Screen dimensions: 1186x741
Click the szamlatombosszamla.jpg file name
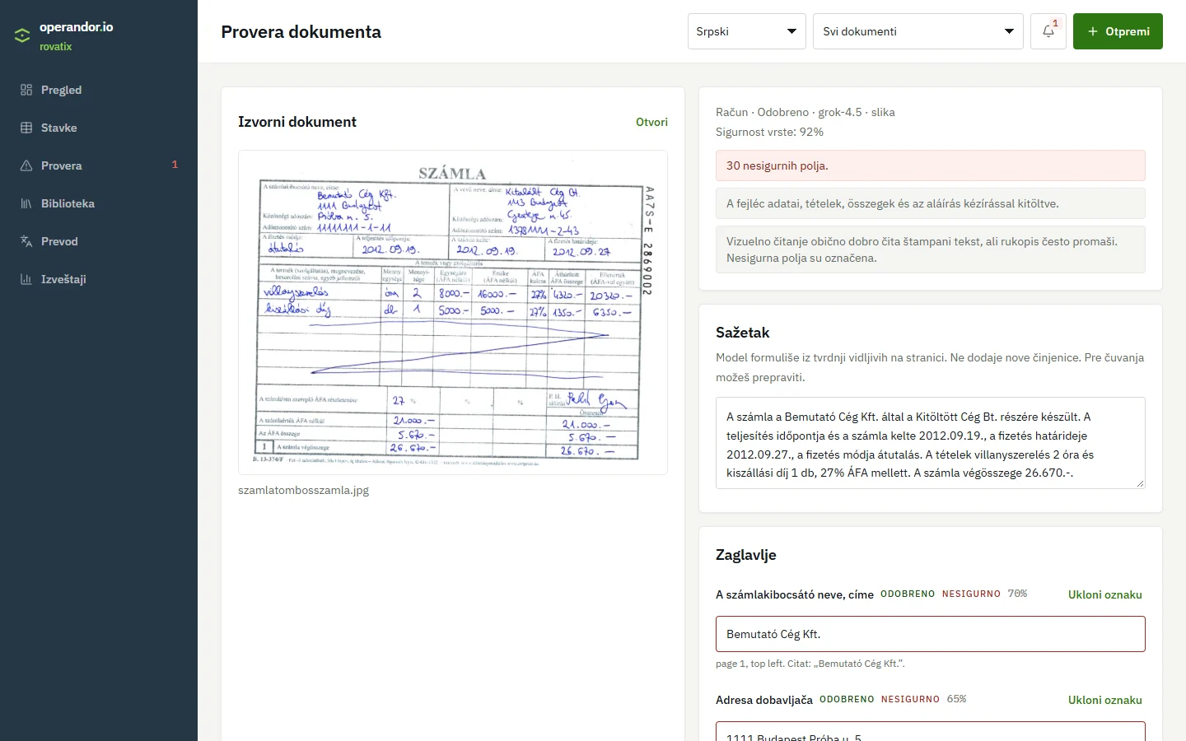(x=303, y=490)
